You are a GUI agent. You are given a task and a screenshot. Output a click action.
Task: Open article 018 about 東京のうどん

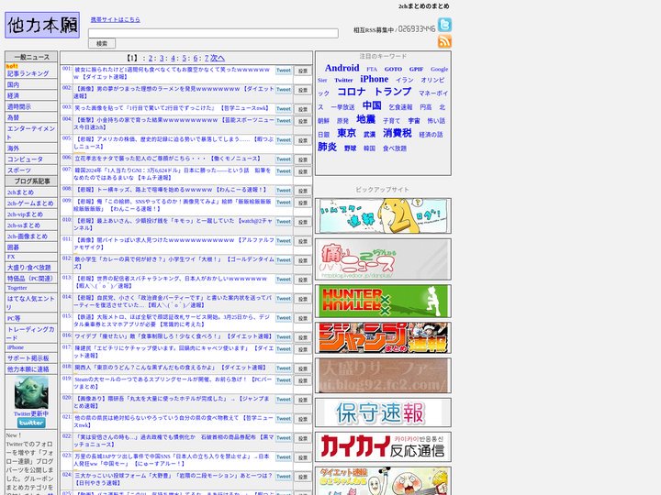tap(170, 368)
